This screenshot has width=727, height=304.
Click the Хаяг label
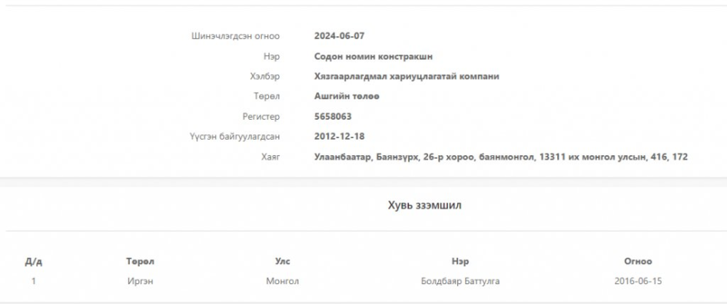[x=271, y=157]
